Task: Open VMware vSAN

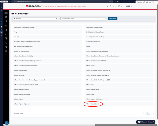Action: coord(119,94)
